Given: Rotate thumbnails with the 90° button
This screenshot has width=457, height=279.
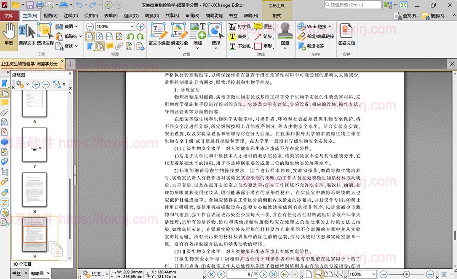Looking at the screenshot, I should [x=57, y=85].
